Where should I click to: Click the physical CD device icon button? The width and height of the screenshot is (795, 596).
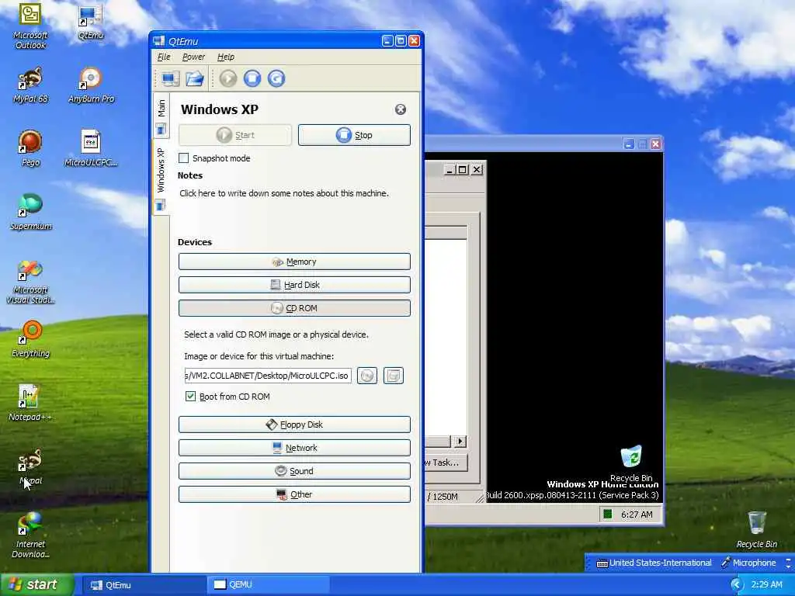(x=394, y=376)
